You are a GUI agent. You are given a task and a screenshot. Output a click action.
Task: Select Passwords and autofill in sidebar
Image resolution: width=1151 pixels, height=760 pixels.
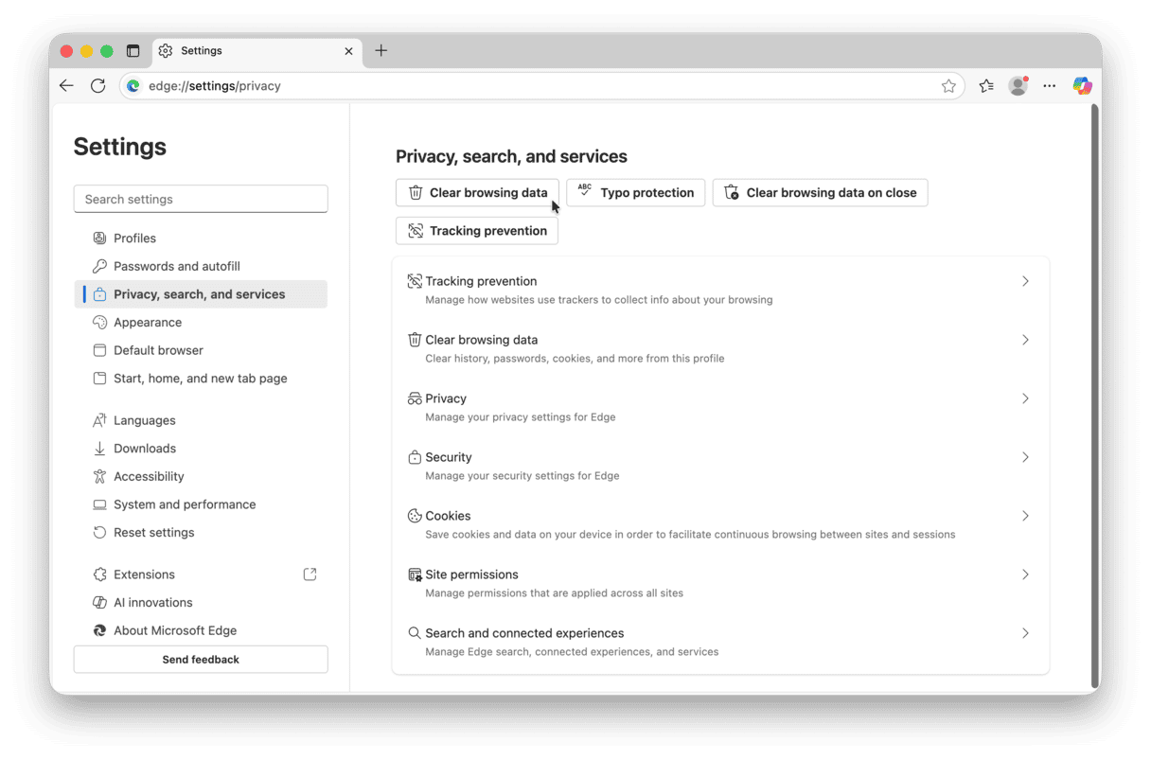point(177,267)
